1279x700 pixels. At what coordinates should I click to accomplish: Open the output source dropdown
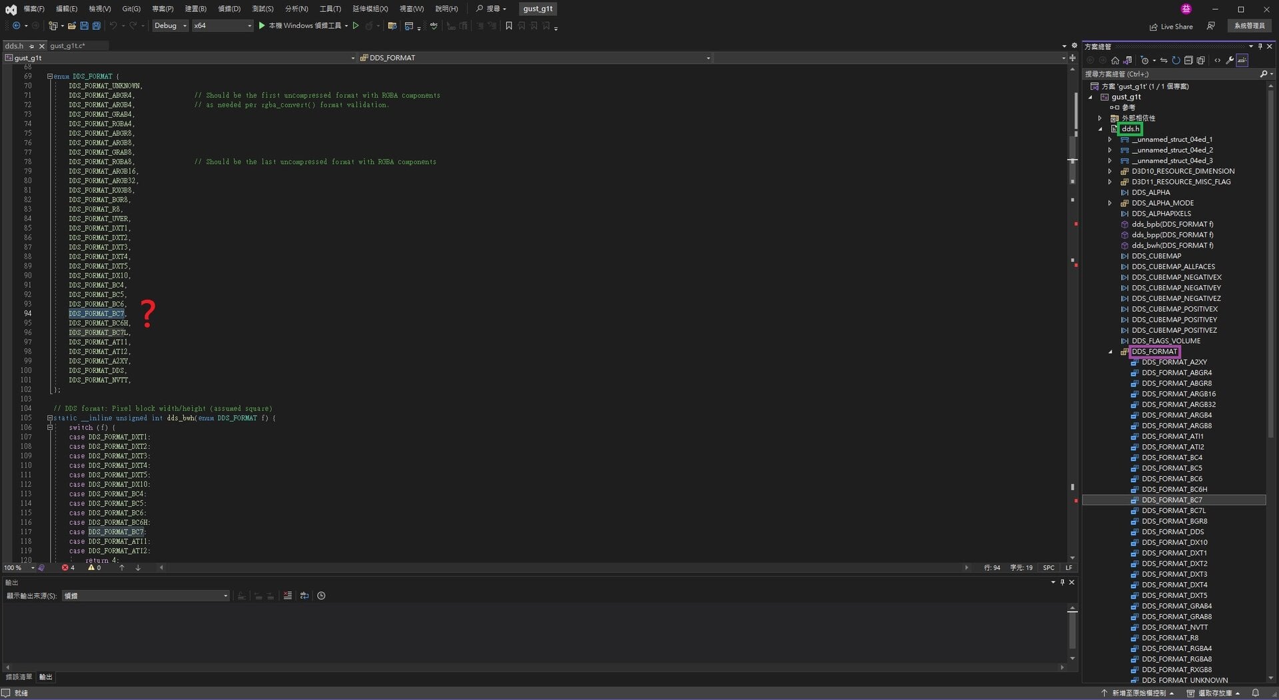[x=146, y=595]
